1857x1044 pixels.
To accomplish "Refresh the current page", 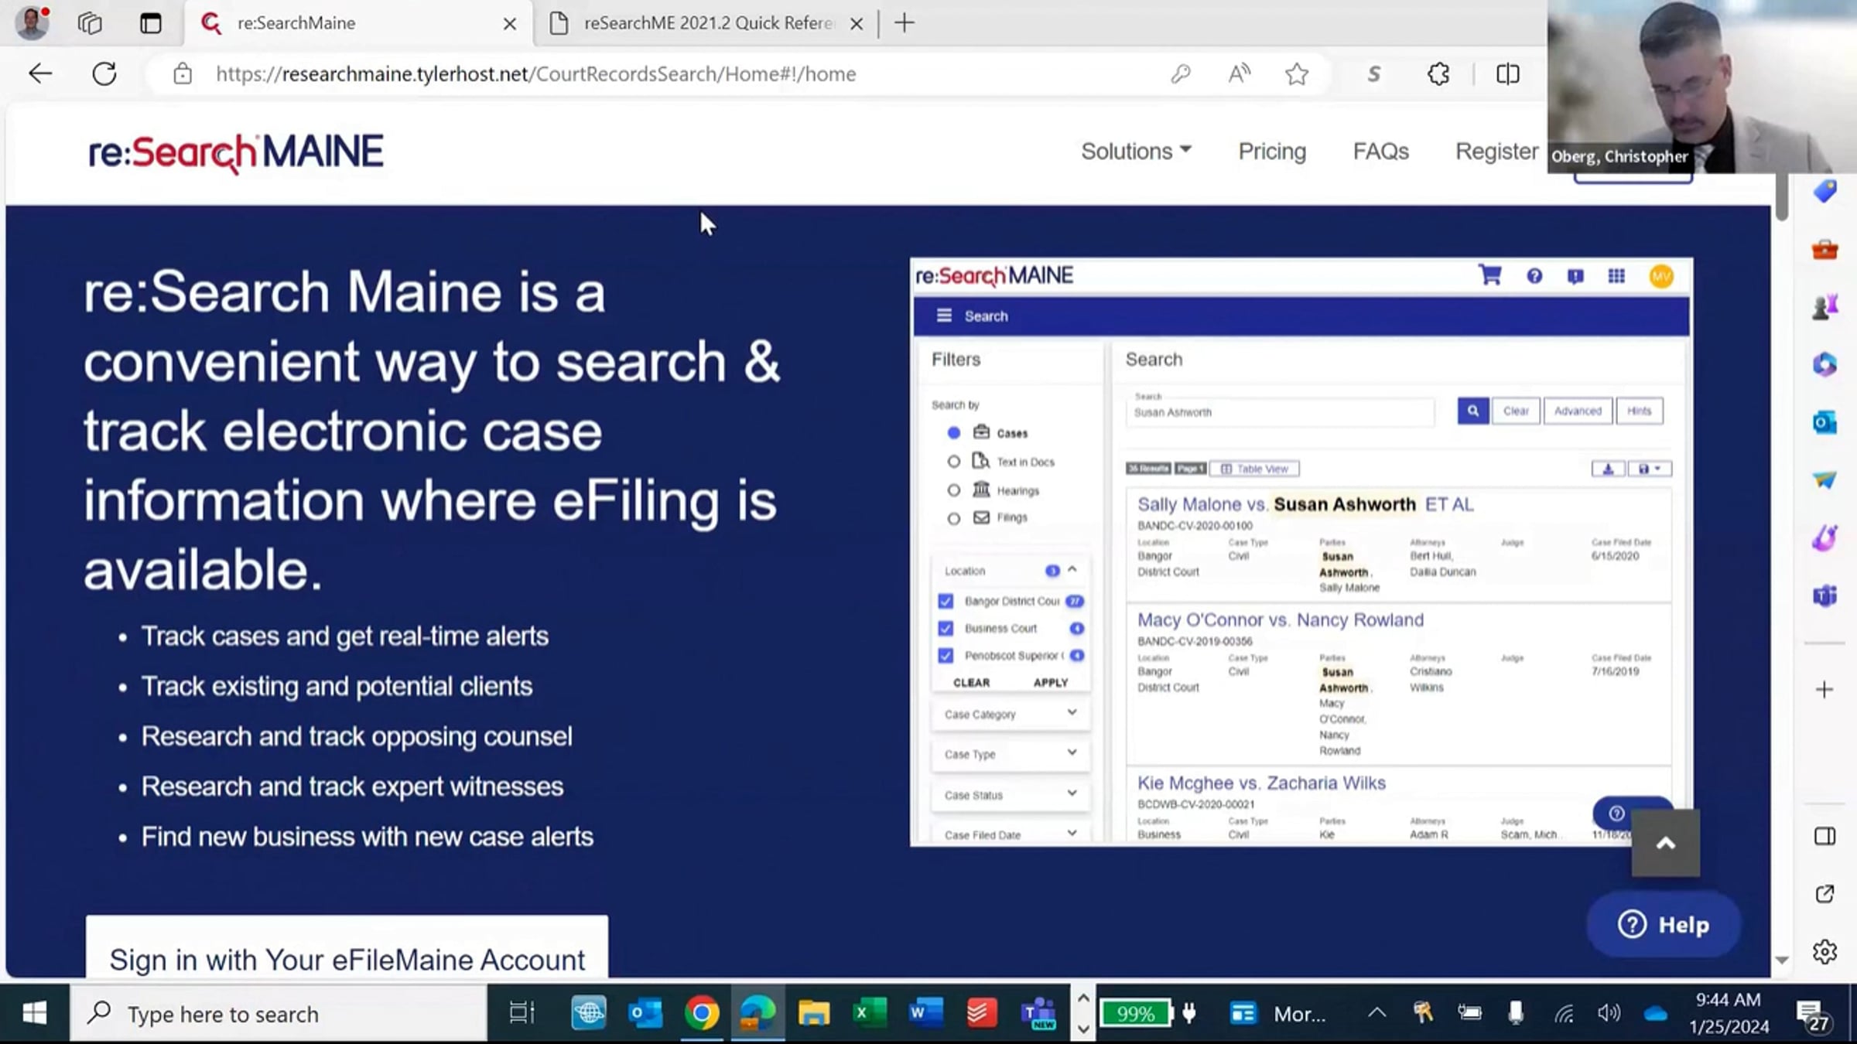I will pyautogui.click(x=104, y=73).
